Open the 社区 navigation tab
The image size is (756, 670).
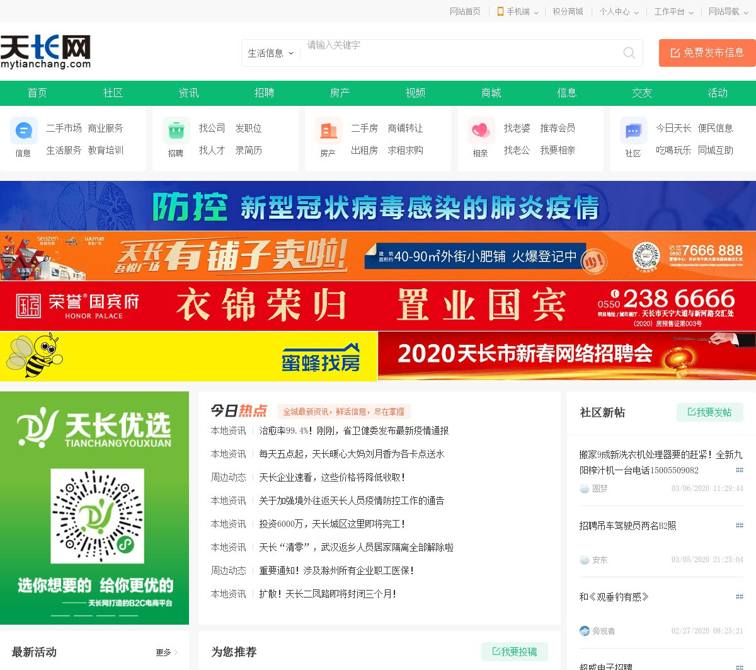113,93
